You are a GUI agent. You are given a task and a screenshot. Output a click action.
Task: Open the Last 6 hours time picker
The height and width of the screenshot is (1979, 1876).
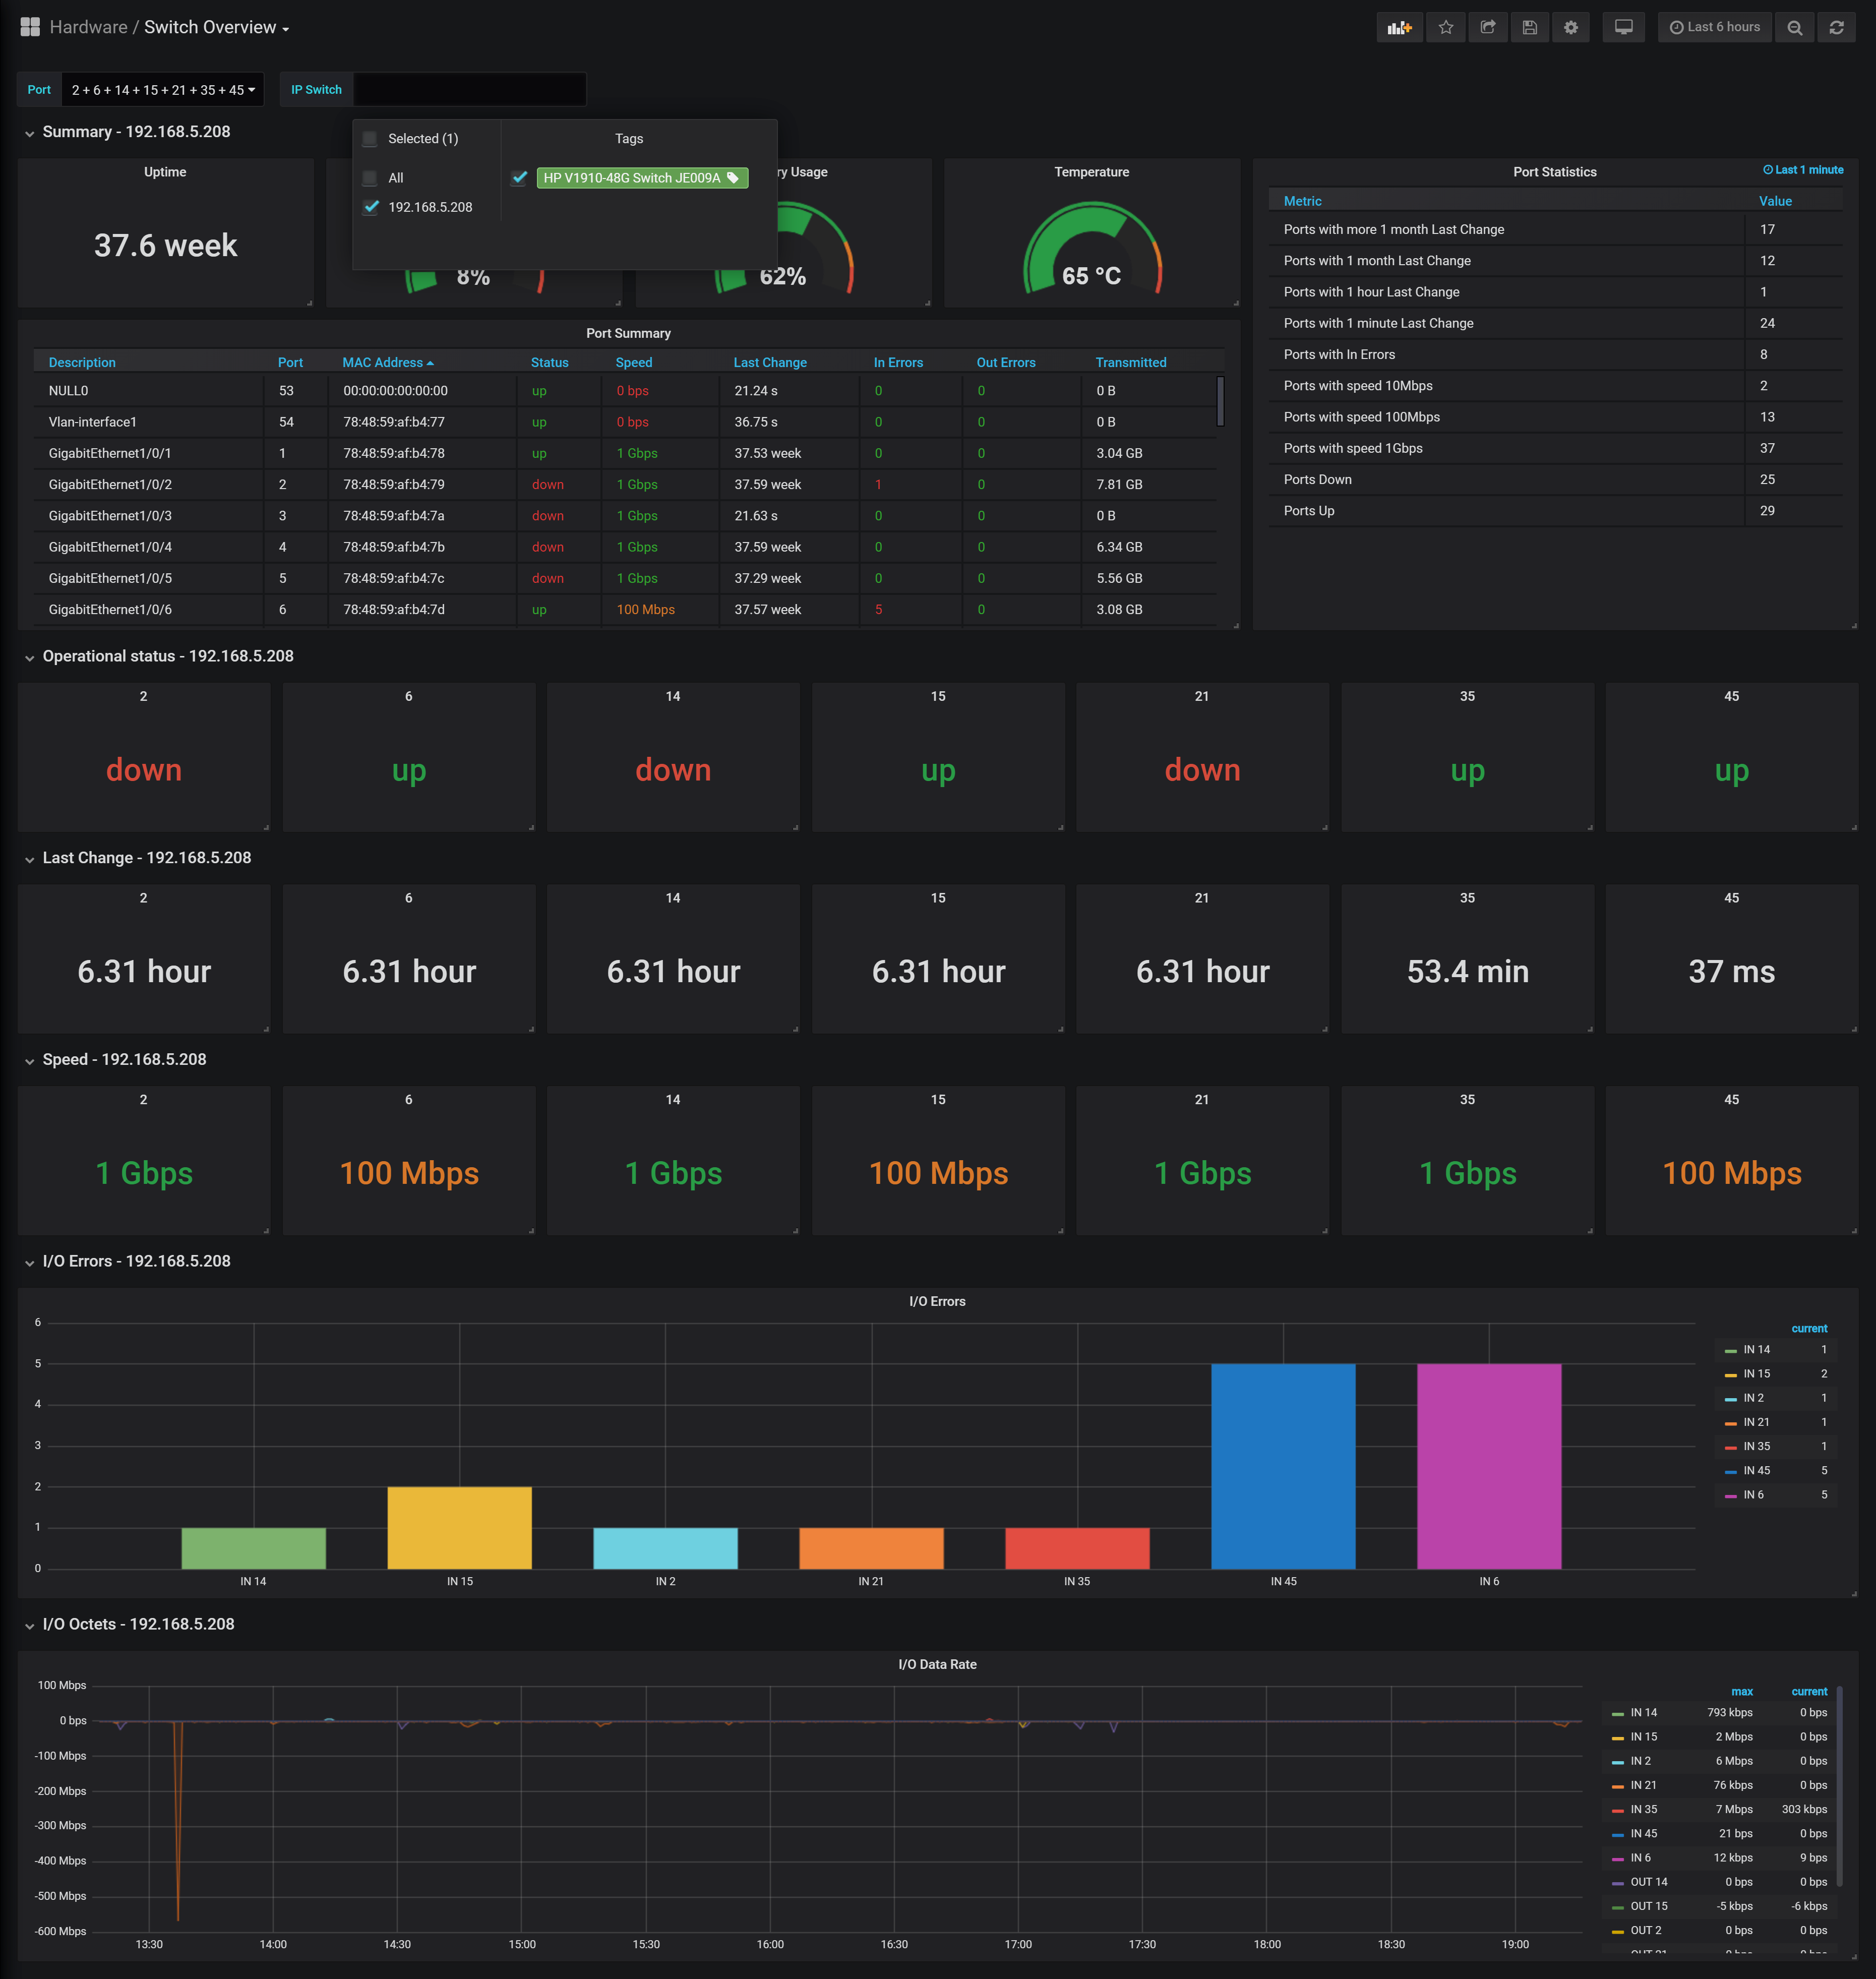click(x=1715, y=27)
